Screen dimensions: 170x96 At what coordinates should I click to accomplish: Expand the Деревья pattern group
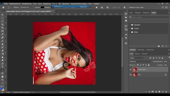130,25
